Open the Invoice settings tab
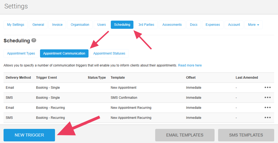Viewport: 278px width, 143px height. (57, 25)
